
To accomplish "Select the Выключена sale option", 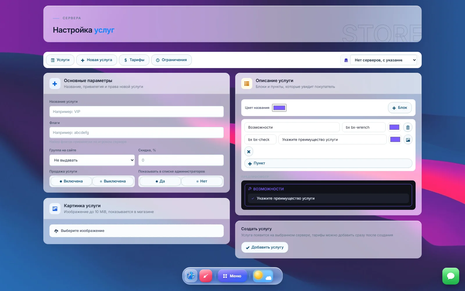I will click(113, 181).
